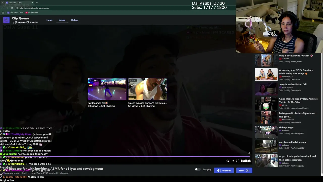This screenshot has height=182, width=323.
Task: Focus the address bar with jakemiki.me URL
Action: click(x=34, y=8)
